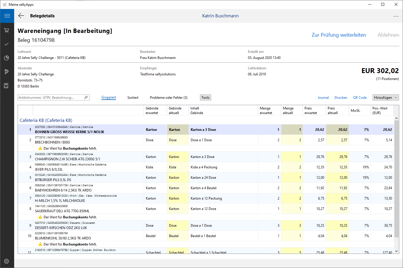Click the table scrollbar down arrow
Viewport: 403px width, 268px height.
(396, 251)
